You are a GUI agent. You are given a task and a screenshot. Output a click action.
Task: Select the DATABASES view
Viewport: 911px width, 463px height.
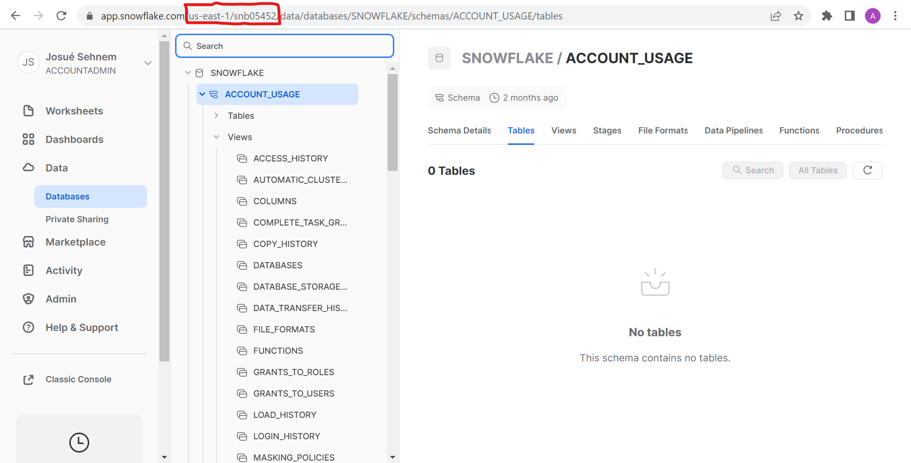pyautogui.click(x=278, y=265)
